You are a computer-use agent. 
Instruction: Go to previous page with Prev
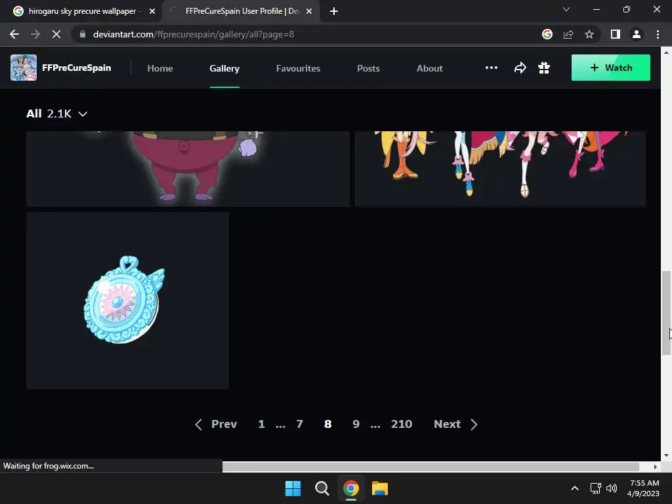(216, 424)
